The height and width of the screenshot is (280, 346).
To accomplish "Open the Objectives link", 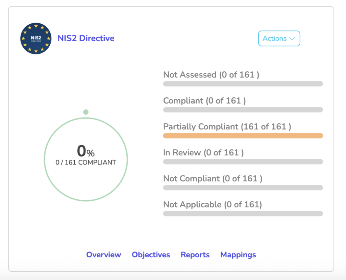I will pyautogui.click(x=151, y=255).
